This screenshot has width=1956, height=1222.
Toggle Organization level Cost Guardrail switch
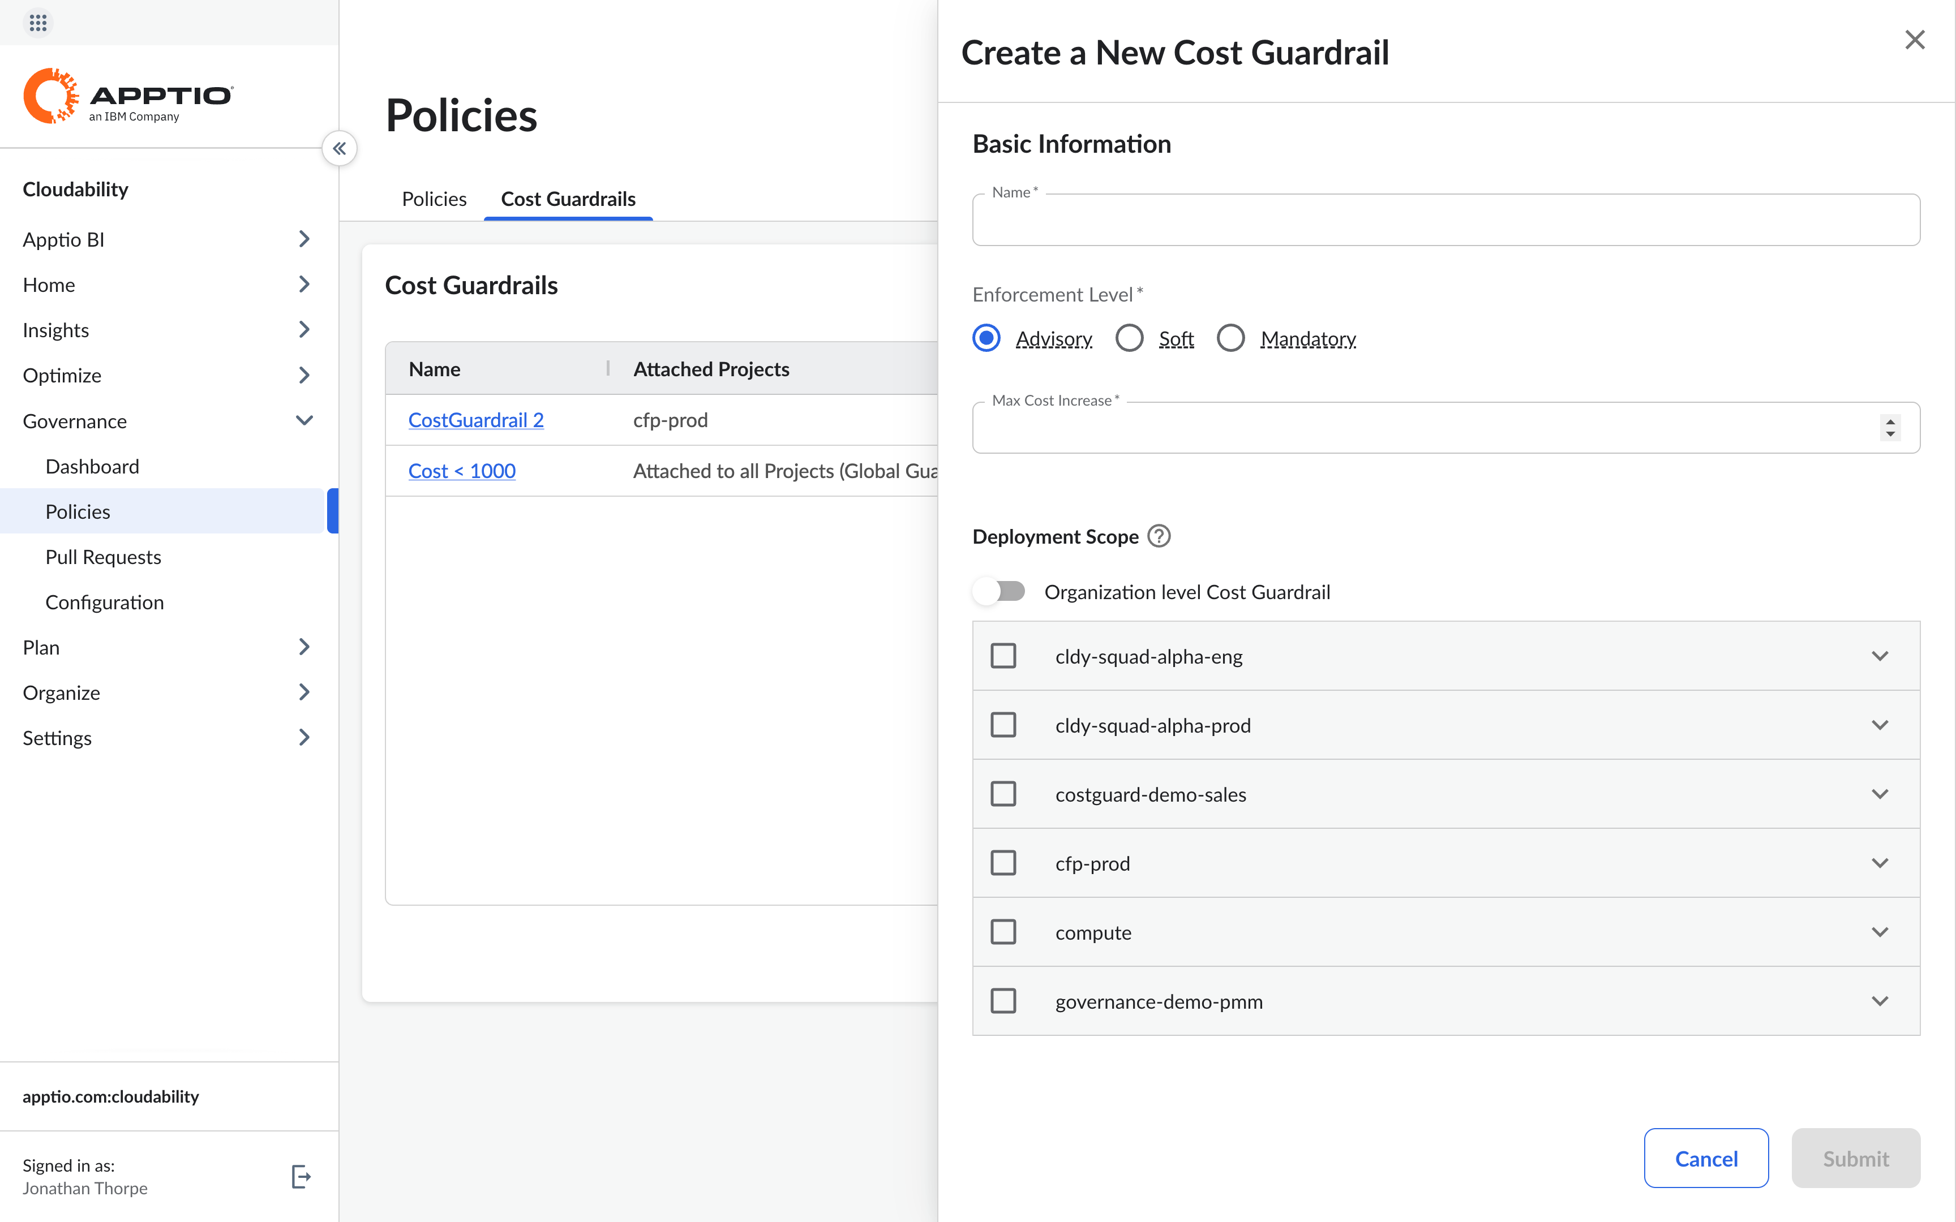click(x=1000, y=592)
